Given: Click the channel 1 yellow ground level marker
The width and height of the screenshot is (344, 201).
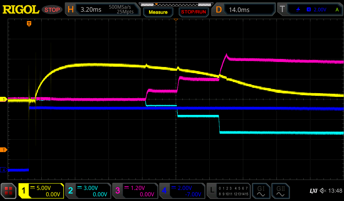Looking at the screenshot, I should click(x=4, y=99).
